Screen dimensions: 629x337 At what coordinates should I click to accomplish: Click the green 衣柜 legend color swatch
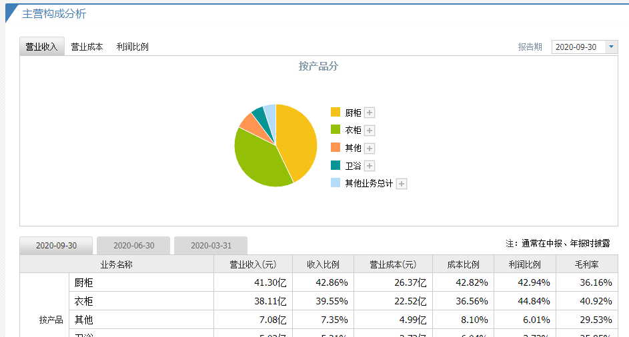tap(336, 130)
